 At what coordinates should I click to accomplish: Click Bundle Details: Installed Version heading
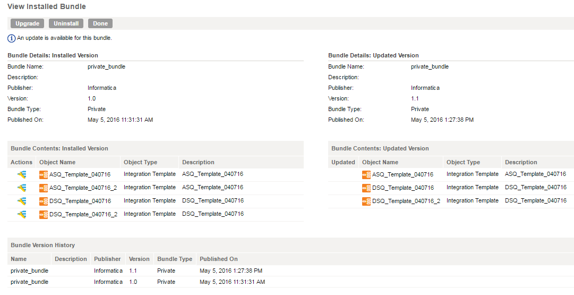tap(53, 55)
